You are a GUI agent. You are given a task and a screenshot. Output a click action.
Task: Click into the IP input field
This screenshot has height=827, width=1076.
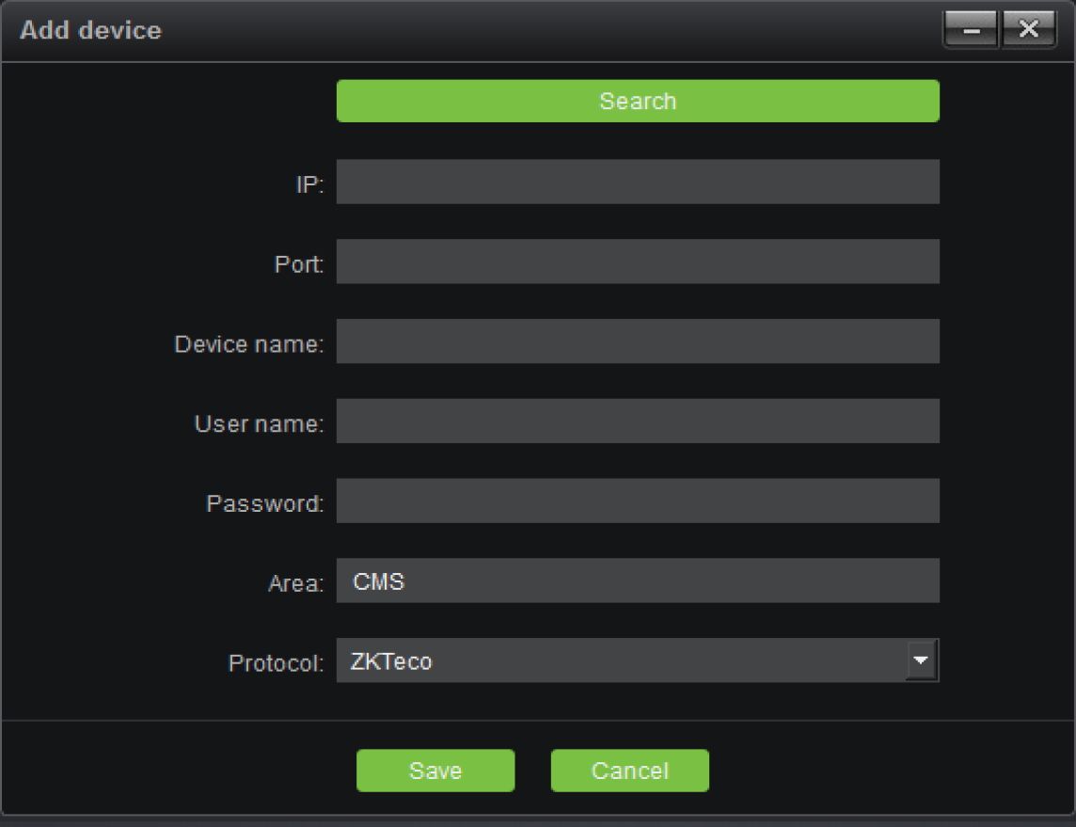click(638, 182)
